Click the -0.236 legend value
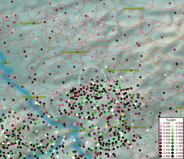The height and width of the screenshot is (159, 184). pyautogui.click(x=179, y=126)
